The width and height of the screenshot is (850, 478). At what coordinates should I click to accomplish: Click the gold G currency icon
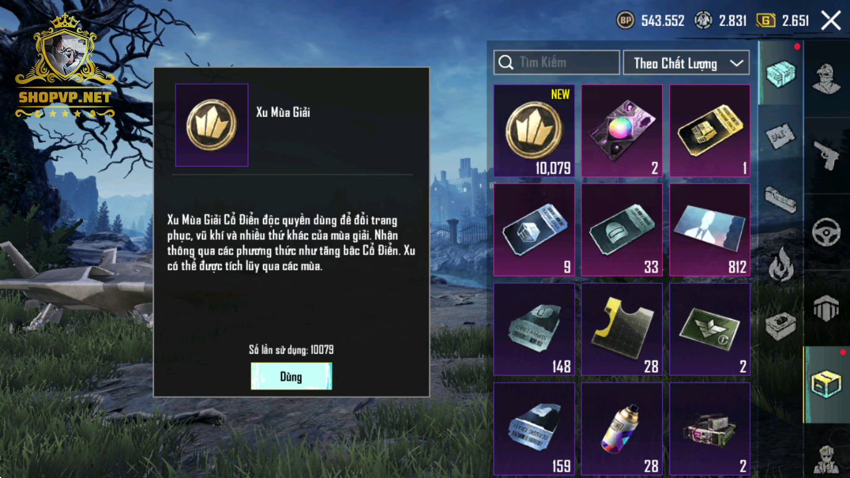pos(766,20)
